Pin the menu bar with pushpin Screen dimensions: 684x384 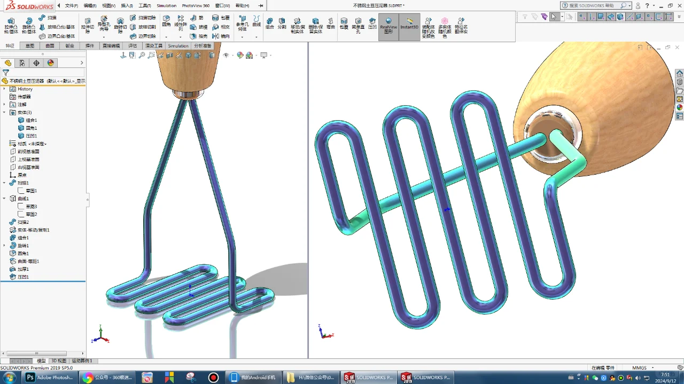[x=260, y=5]
